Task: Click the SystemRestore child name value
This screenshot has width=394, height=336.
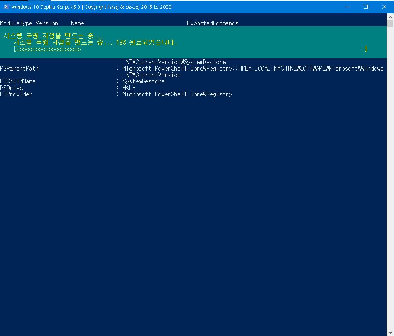Action: 143,81
